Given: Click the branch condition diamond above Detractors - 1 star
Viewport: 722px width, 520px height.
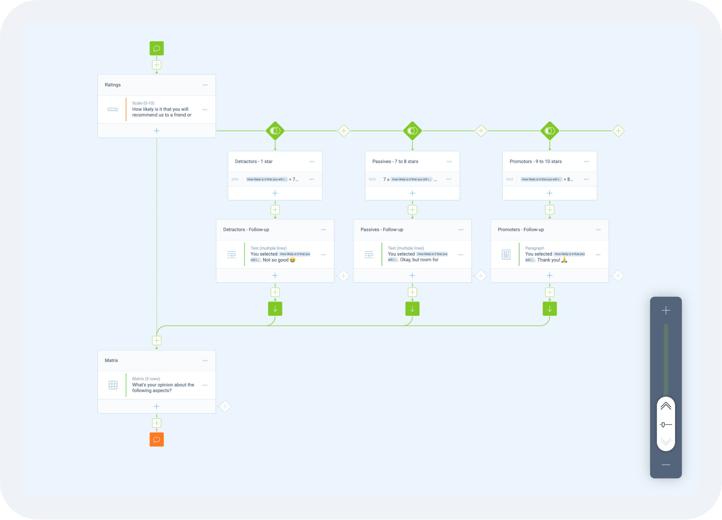Looking at the screenshot, I should point(275,131).
